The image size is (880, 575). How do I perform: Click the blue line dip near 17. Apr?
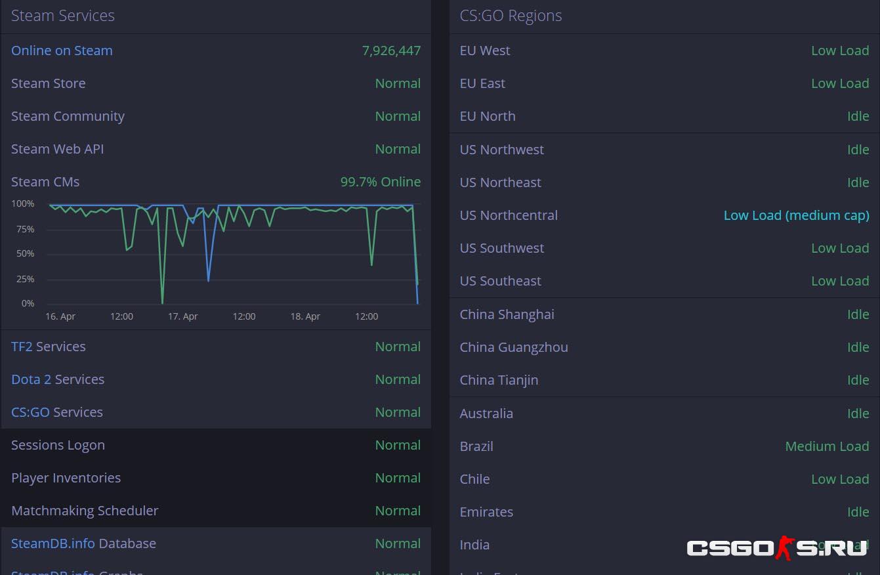click(x=209, y=280)
